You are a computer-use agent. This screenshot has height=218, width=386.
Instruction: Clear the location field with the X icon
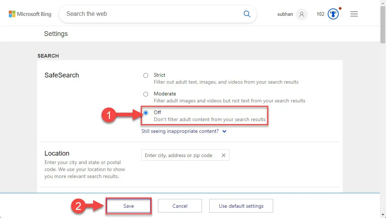[224, 155]
